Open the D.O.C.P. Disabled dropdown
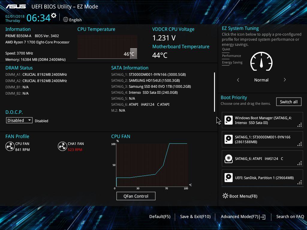Image resolution: width=307 pixels, height=230 pixels. (x=19, y=120)
